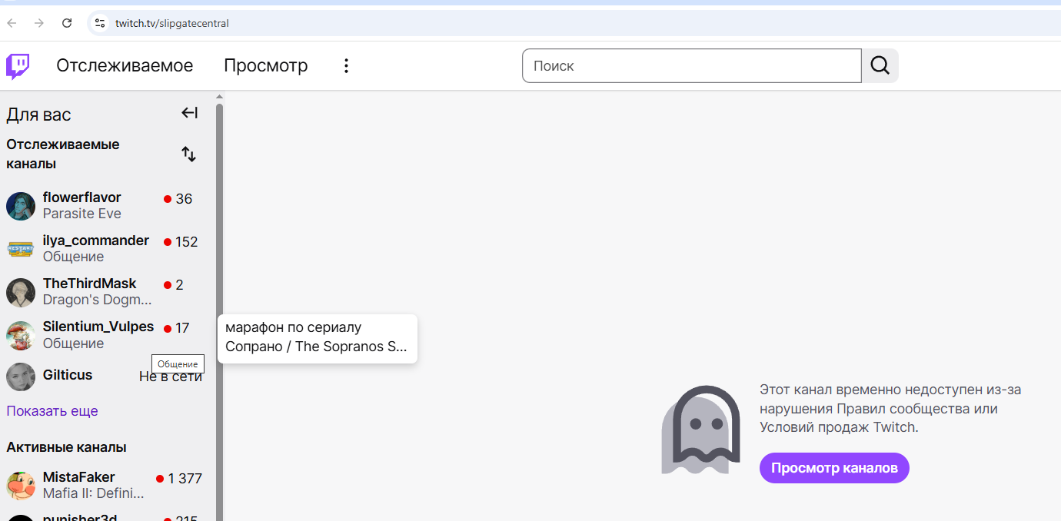Click viewer count 1 377
The image size is (1061, 521).
(185, 479)
